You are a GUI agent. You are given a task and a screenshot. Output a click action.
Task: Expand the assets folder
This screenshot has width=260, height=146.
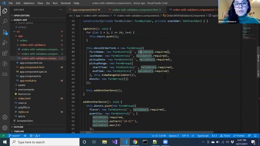tap(38, 85)
